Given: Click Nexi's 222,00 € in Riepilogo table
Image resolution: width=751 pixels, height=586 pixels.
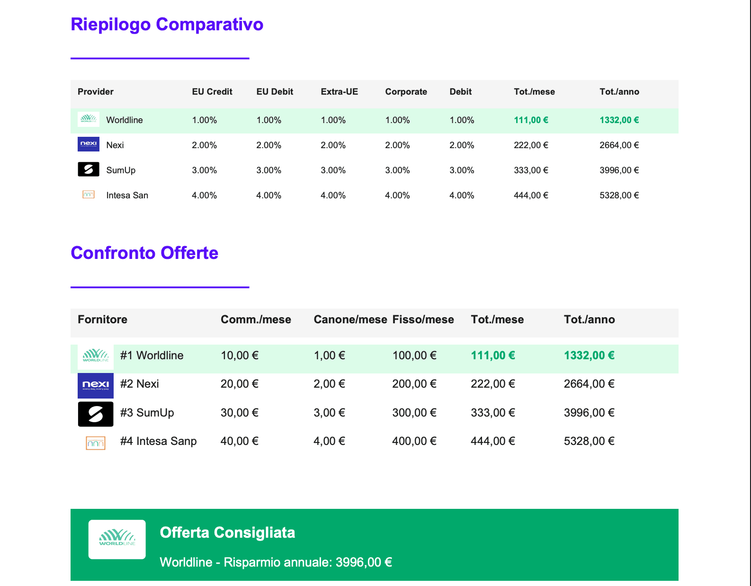Looking at the screenshot, I should pos(531,145).
